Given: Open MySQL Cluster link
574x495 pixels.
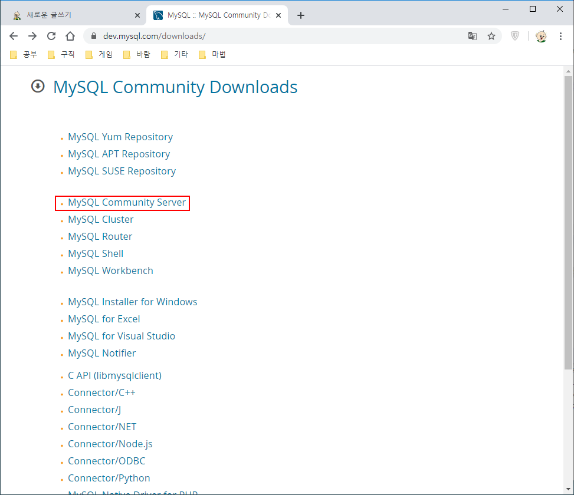Looking at the screenshot, I should (x=101, y=219).
